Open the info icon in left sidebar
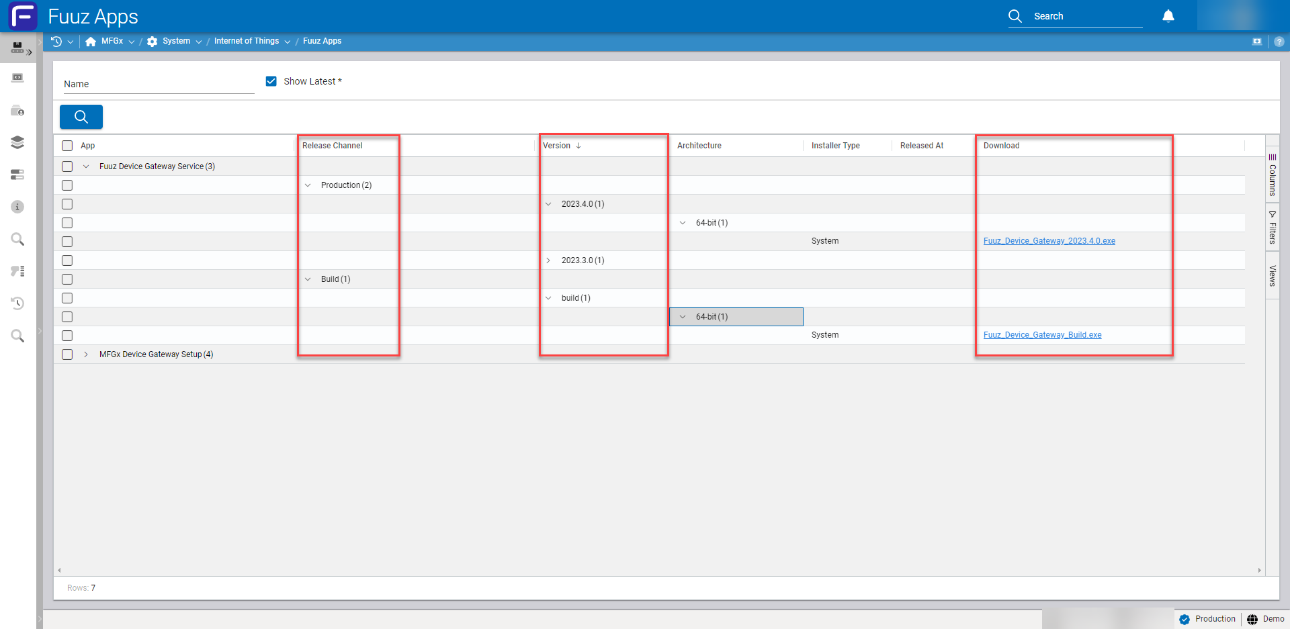This screenshot has height=629, width=1290. tap(17, 207)
